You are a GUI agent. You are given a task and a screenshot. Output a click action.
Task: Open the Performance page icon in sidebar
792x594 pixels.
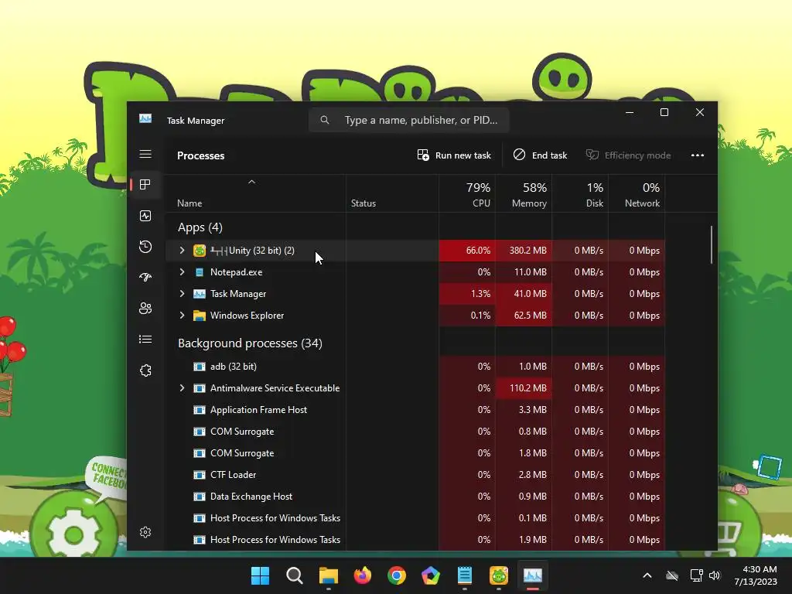pyautogui.click(x=145, y=216)
